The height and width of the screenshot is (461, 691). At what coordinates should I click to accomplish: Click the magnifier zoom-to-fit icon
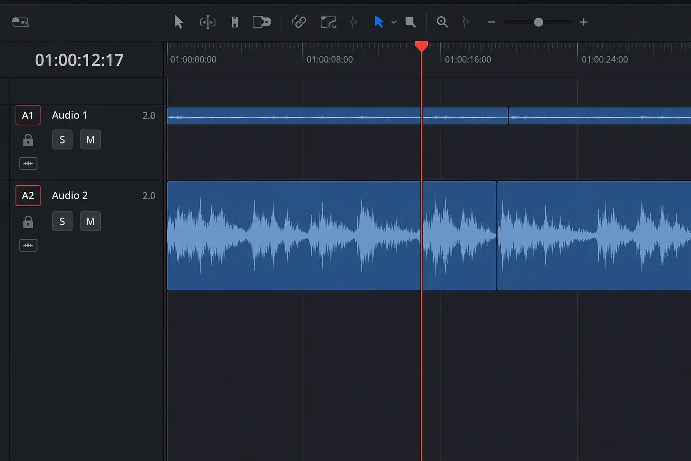point(442,22)
